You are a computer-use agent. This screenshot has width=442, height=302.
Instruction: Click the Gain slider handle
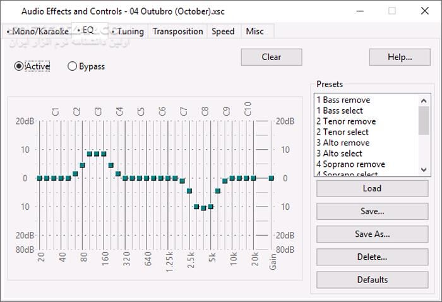click(x=272, y=178)
